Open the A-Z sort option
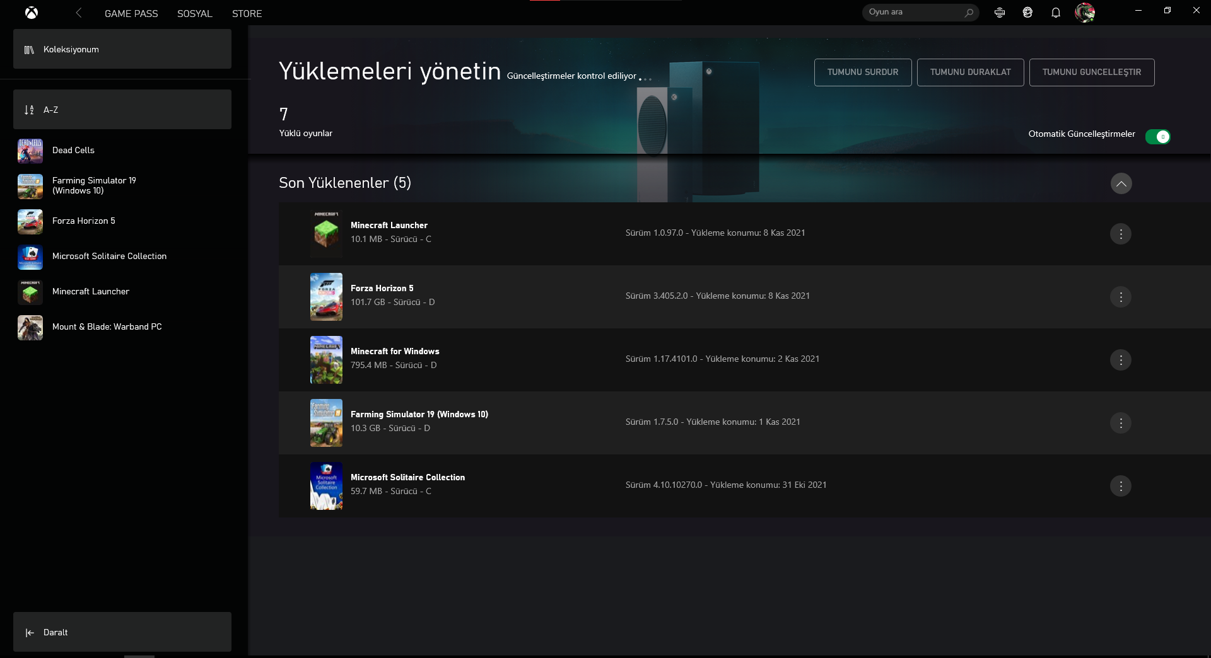Image resolution: width=1211 pixels, height=658 pixels. coord(122,110)
